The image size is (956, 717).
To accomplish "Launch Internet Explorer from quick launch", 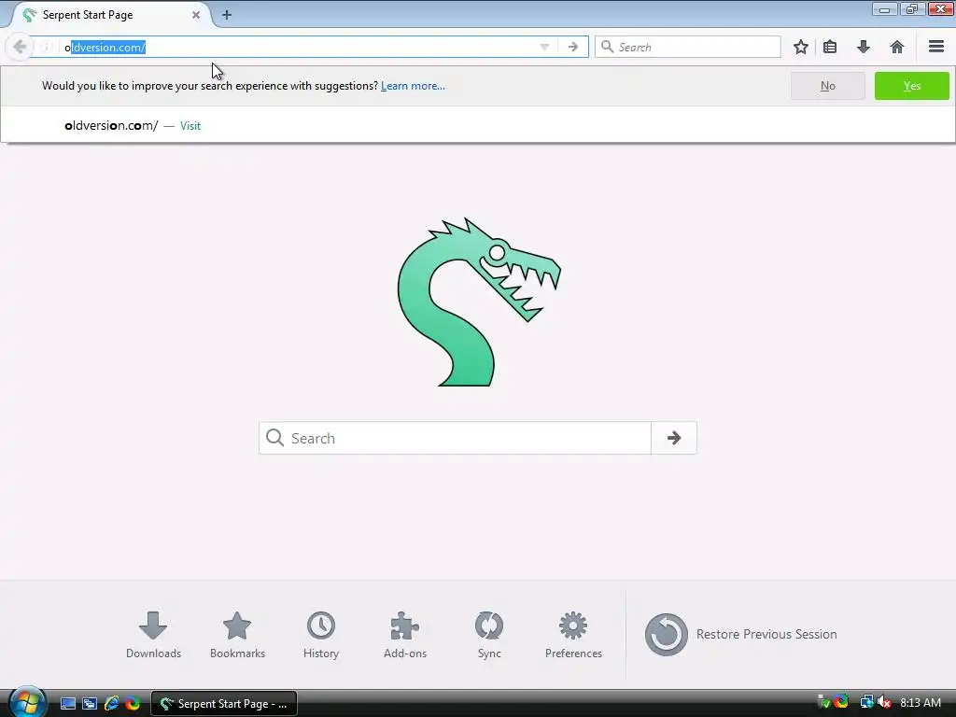I will [x=111, y=704].
